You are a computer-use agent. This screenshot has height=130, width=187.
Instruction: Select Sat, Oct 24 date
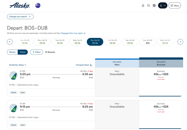130,42
